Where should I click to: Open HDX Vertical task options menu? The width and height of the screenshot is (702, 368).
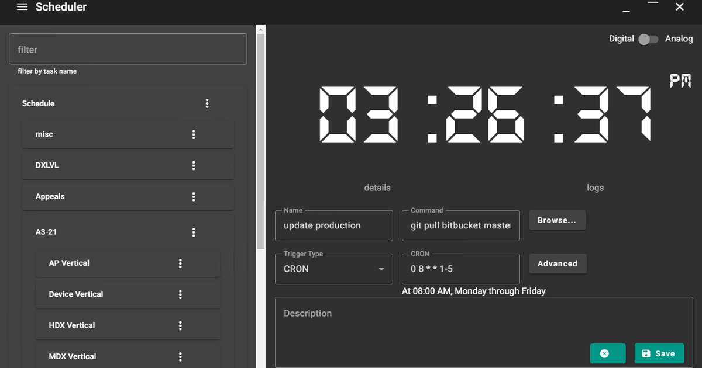coord(180,325)
